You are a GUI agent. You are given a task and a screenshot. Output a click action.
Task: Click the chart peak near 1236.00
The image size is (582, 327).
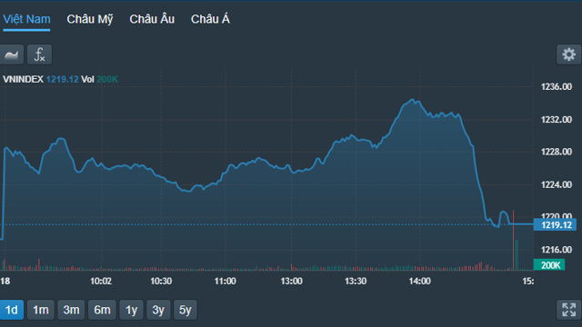(x=412, y=99)
